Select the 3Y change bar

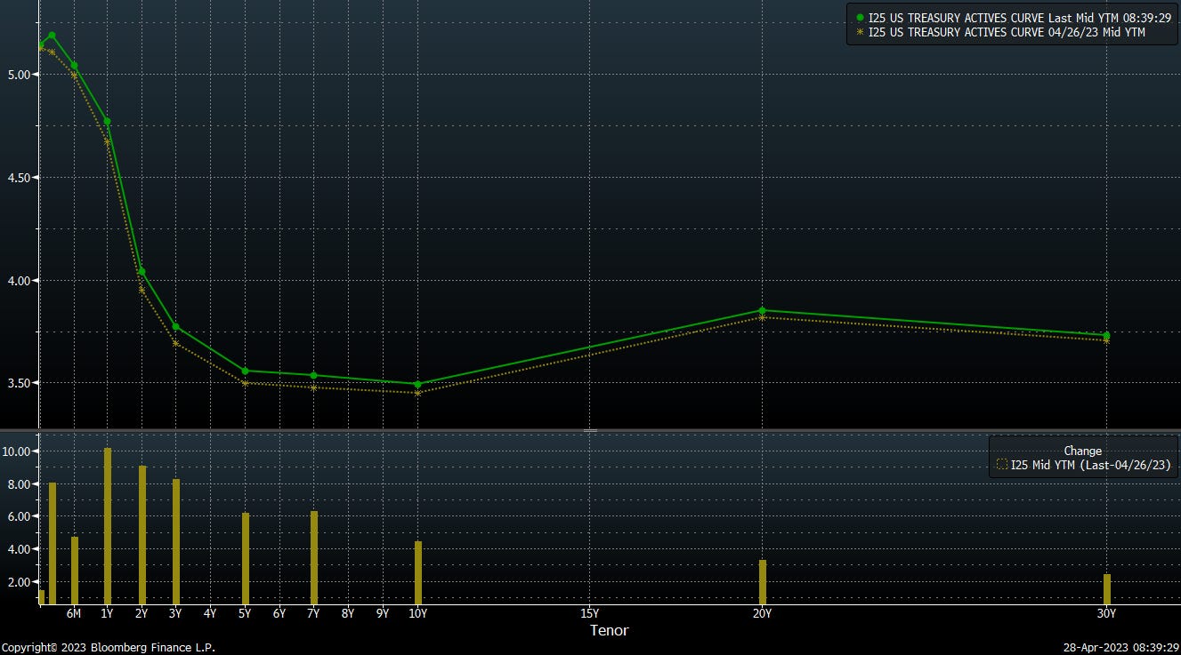(176, 542)
